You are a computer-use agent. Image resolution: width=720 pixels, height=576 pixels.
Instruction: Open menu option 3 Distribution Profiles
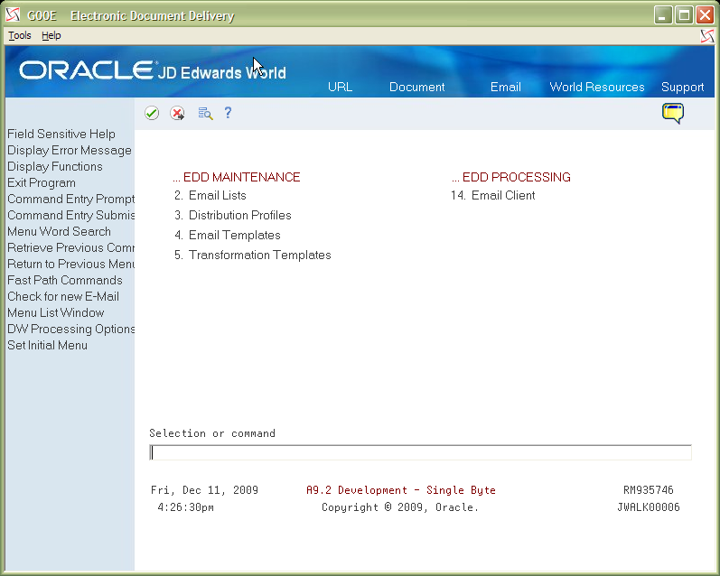(233, 215)
